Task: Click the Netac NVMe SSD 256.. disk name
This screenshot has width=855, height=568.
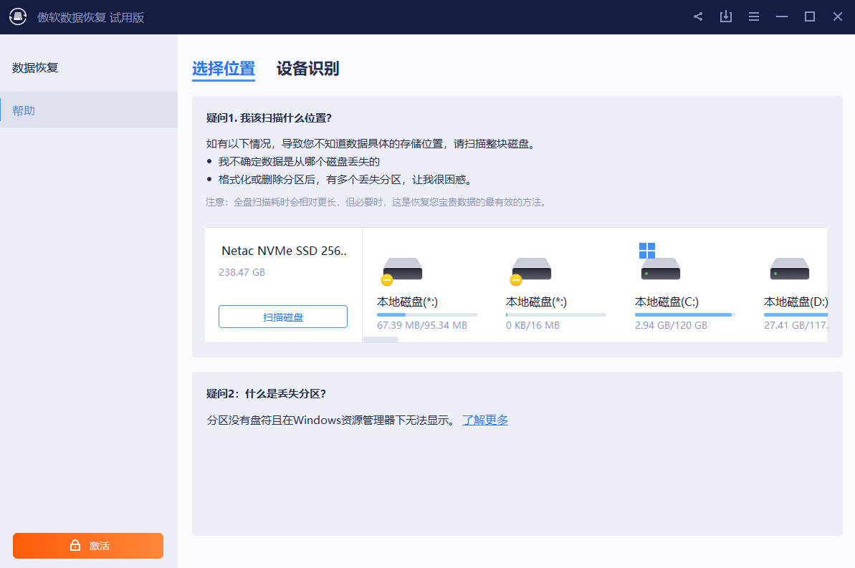Action: coord(284,251)
